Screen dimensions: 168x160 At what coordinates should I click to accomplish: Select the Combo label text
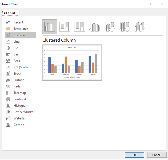click(19, 125)
